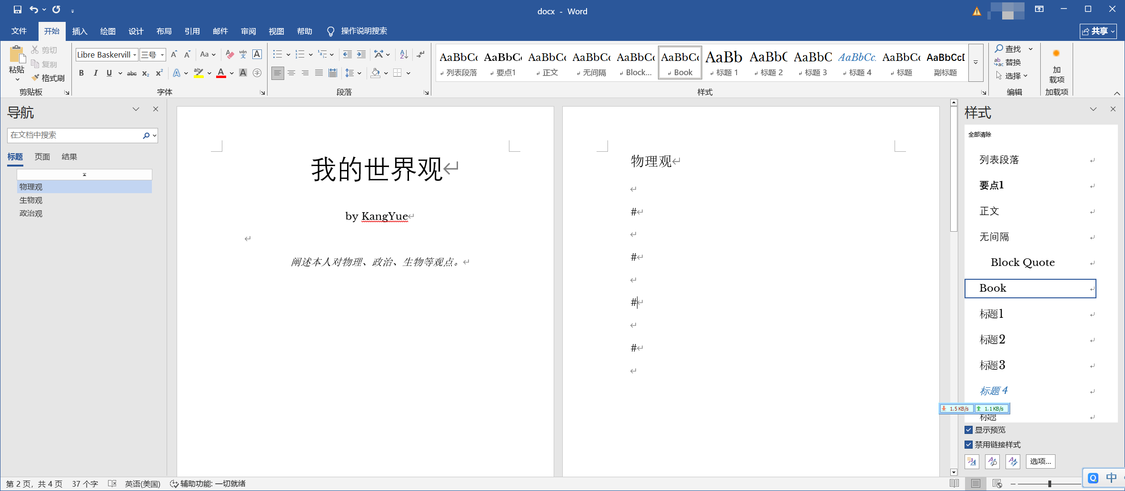This screenshot has height=491, width=1125.
Task: Justify text alignment
Action: coord(319,73)
